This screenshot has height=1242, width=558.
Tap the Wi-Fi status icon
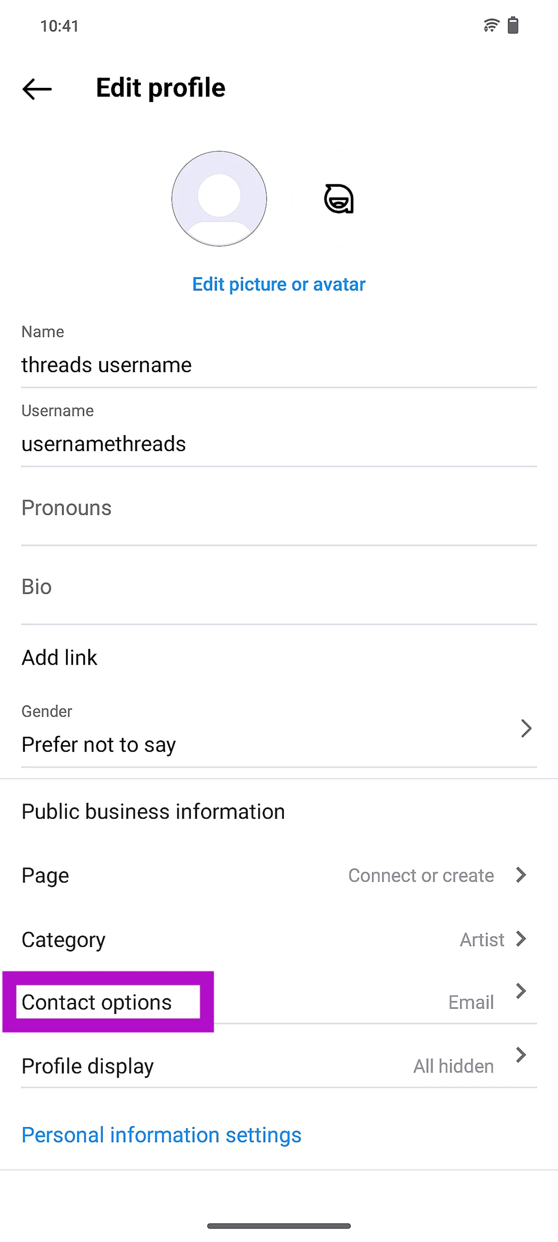491,25
